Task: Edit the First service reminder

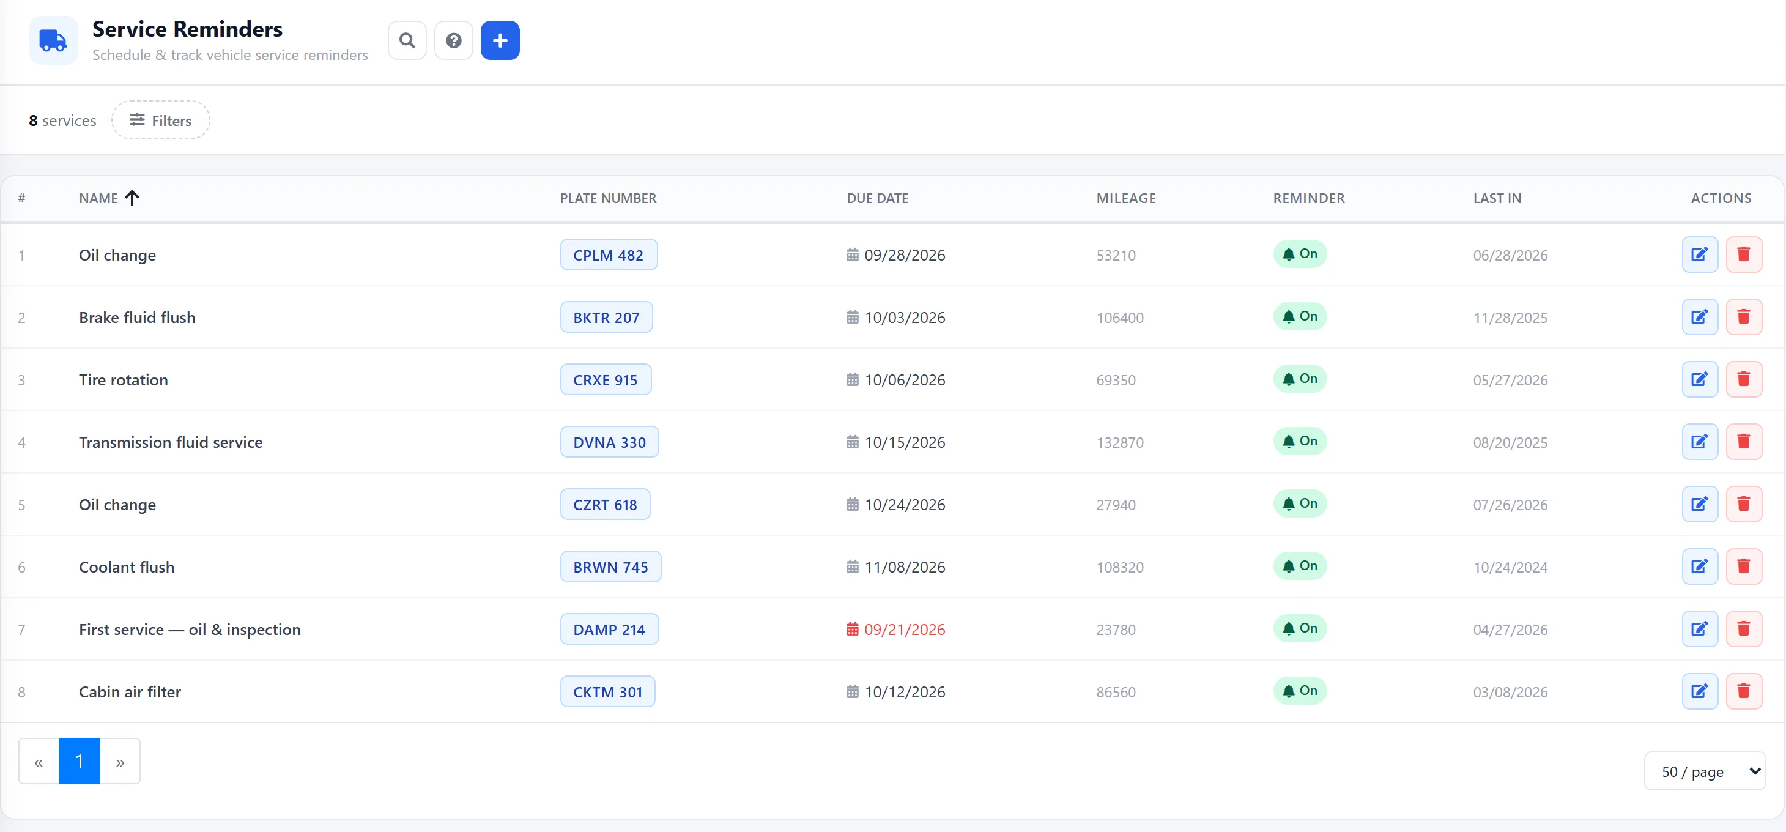Action: [x=1699, y=629]
